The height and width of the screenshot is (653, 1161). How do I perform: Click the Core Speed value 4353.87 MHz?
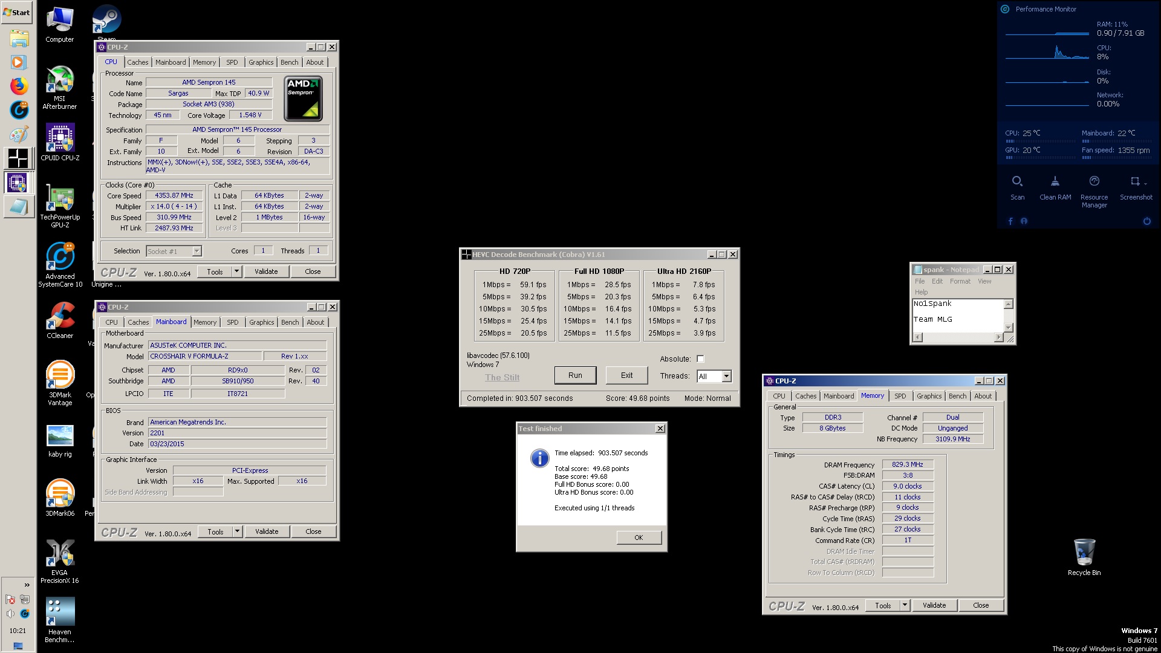point(174,196)
